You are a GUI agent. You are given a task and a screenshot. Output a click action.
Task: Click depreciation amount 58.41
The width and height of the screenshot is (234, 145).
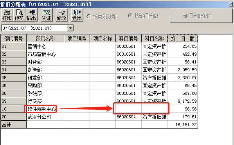(x=182, y=62)
